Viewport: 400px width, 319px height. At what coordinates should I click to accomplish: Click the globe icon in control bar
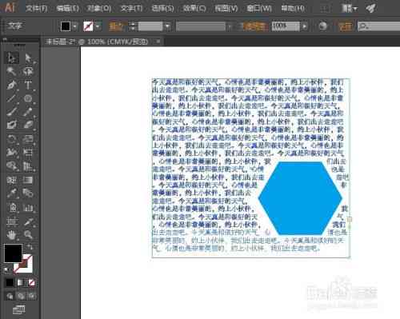pos(323,26)
